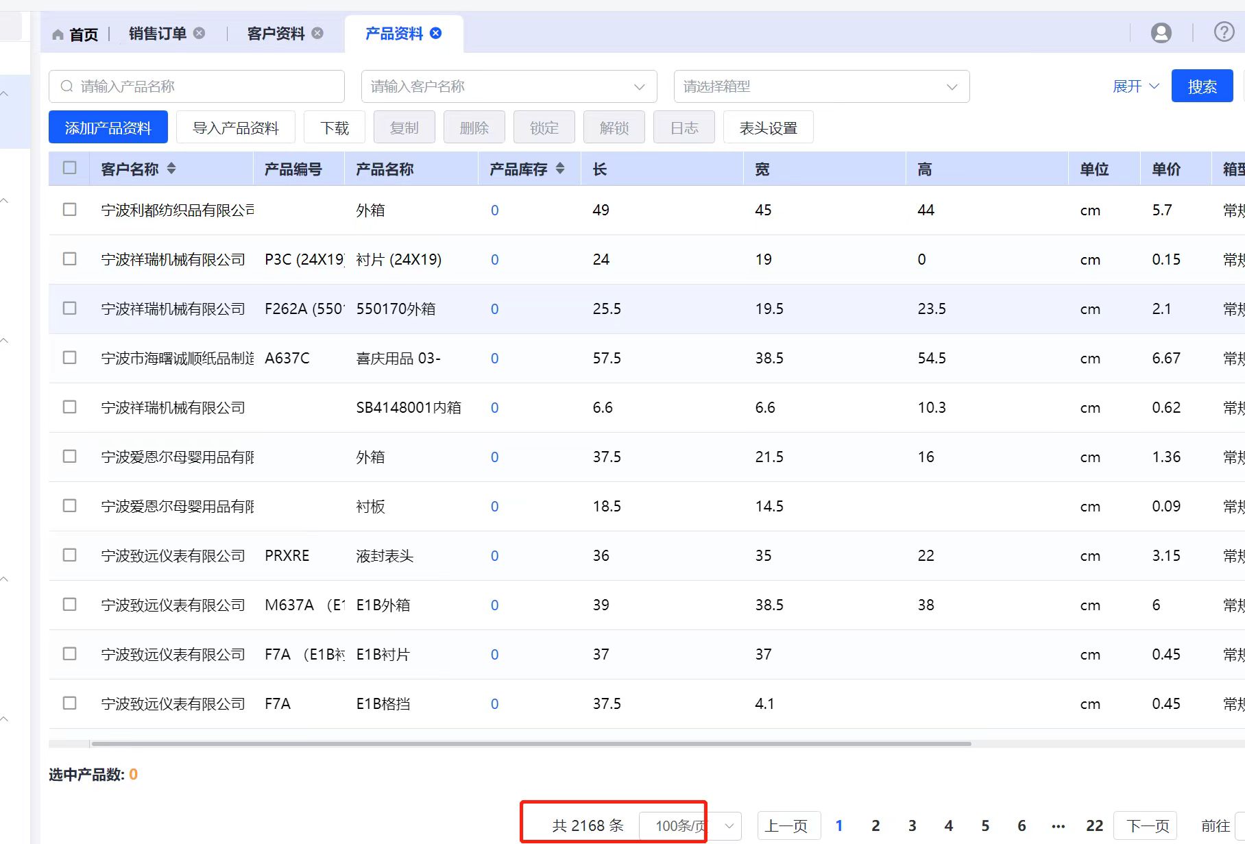
Task: Go to page 5
Action: [x=985, y=825]
